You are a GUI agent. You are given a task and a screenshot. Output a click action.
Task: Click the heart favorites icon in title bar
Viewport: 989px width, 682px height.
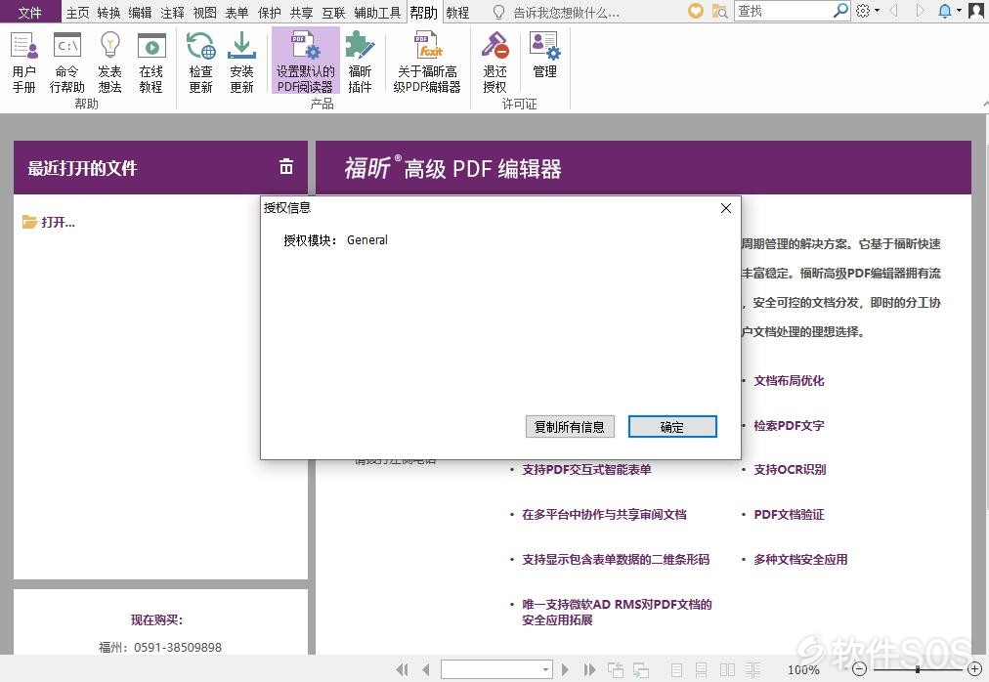pos(695,11)
